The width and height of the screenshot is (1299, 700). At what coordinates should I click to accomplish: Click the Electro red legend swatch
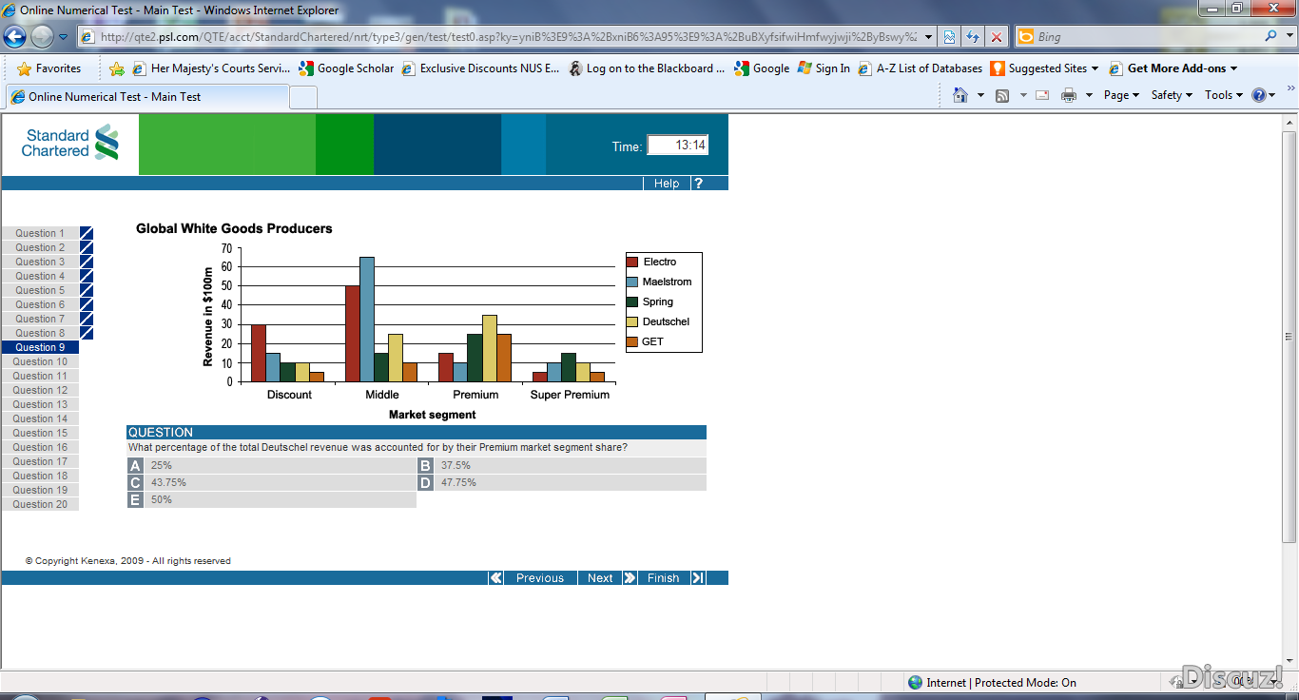[x=631, y=262]
